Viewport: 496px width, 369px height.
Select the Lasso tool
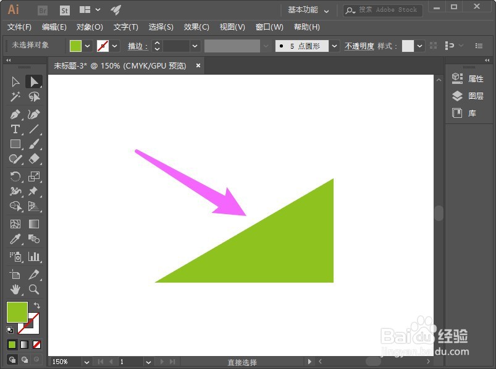tap(34, 97)
